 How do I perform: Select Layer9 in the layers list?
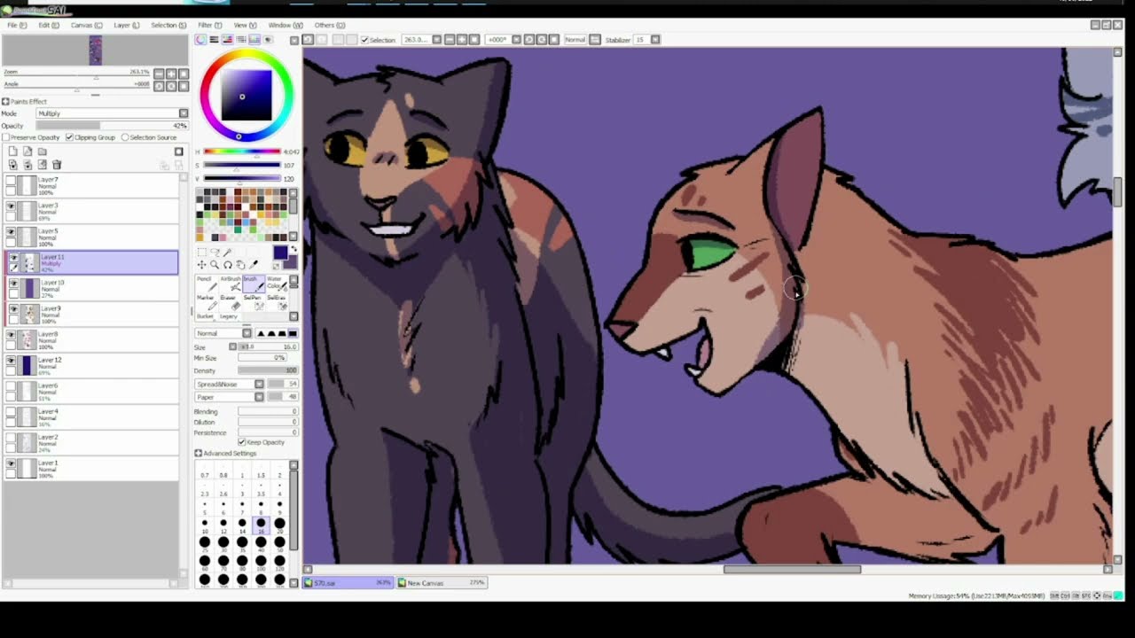tap(90, 314)
